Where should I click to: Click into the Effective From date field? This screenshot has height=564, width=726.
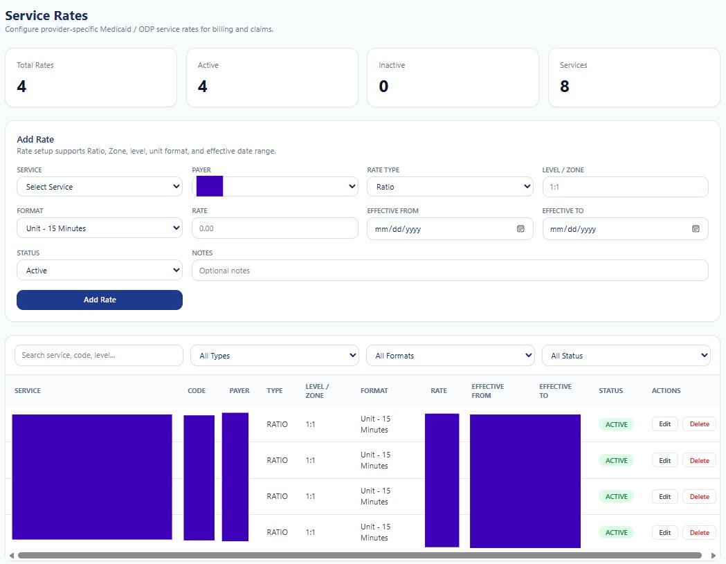coord(450,229)
